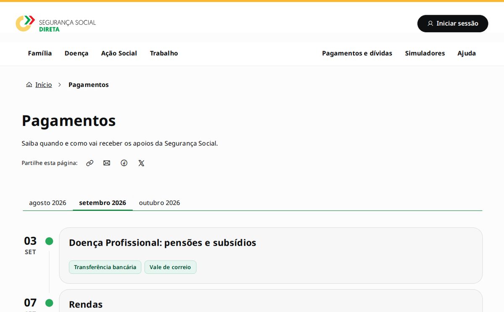Click the 'Saiba quando e como' description
Screen dimensions: 504x312
120,143
